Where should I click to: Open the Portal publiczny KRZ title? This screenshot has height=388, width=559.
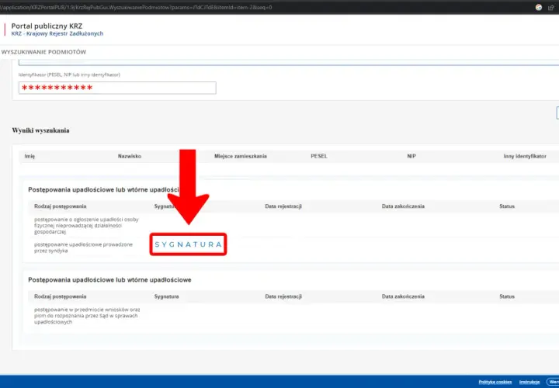pos(47,26)
